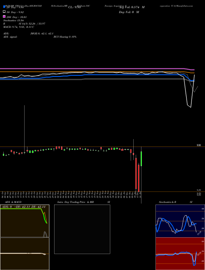Click the 'Avg Vol: 0.574 M' label

point(132,7)
